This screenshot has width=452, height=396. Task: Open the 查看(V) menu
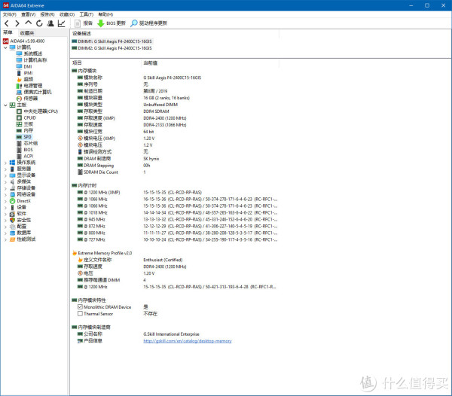(29, 14)
